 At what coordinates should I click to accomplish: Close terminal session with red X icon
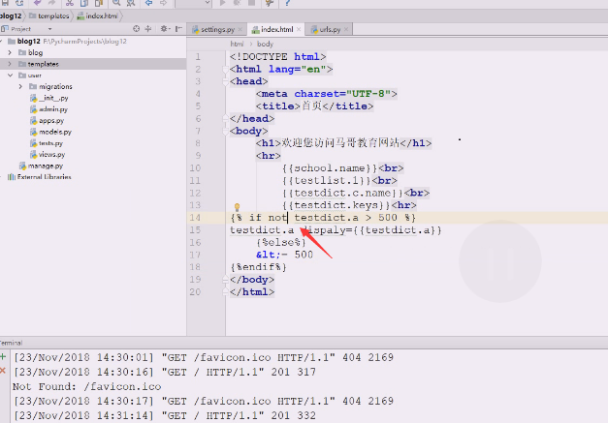coord(3,371)
